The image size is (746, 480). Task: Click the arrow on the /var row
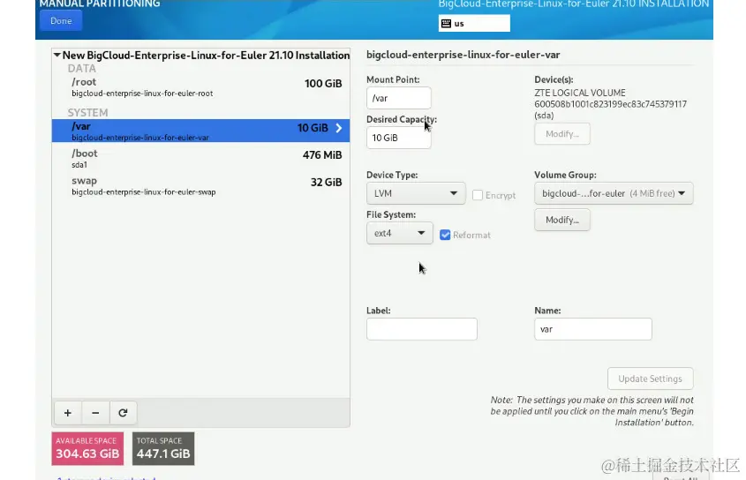[x=339, y=128]
